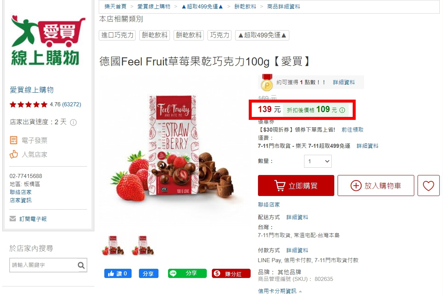Click the 立即購買 buy now button
Image resolution: width=443 pixels, height=296 pixels.
pos(296,186)
